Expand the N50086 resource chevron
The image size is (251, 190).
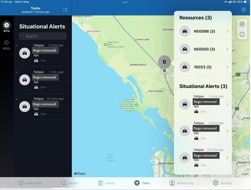(227, 31)
